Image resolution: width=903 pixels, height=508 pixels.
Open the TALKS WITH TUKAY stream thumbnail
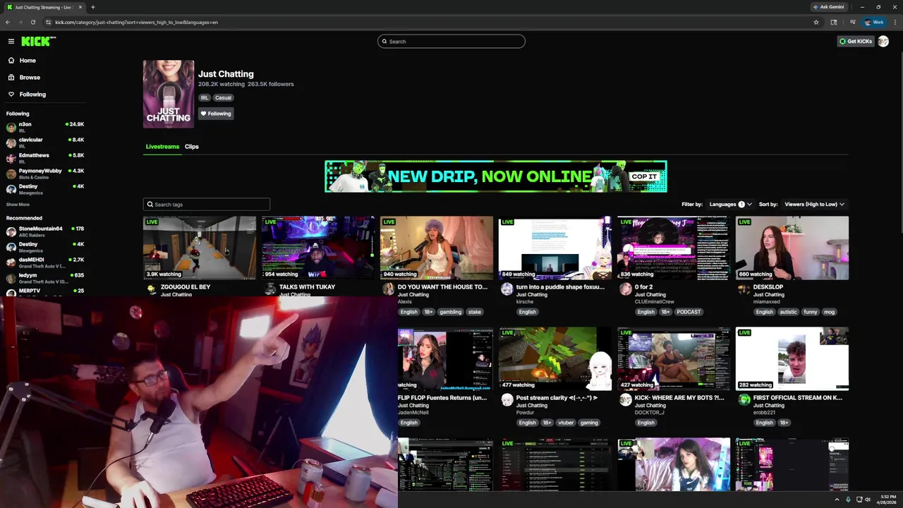coord(318,248)
